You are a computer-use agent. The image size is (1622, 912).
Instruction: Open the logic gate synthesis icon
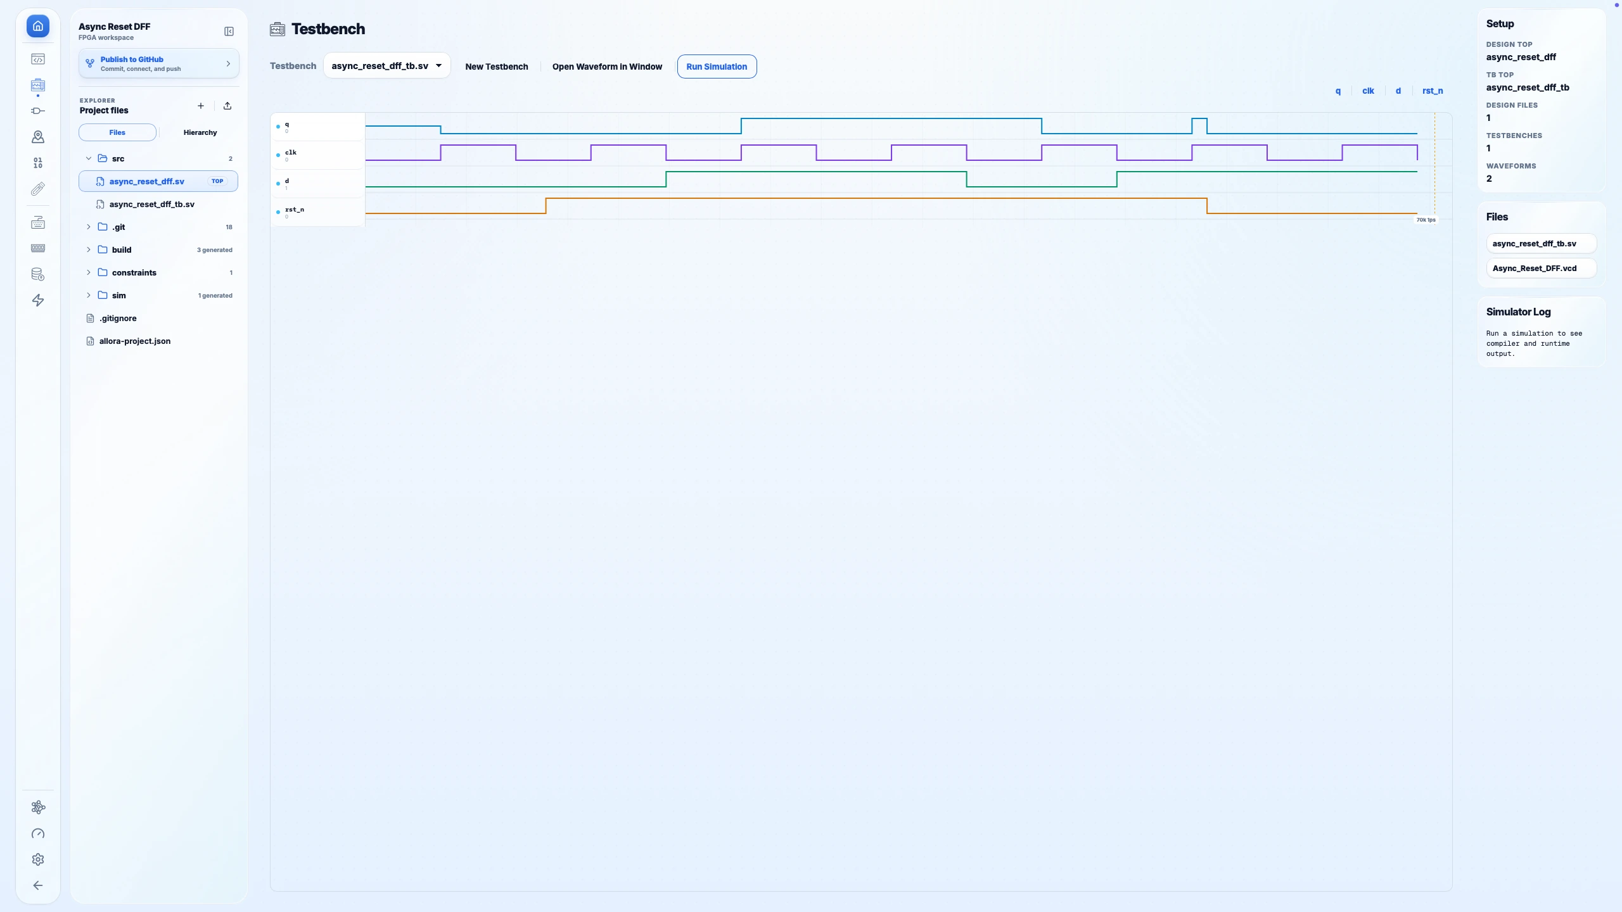38,111
